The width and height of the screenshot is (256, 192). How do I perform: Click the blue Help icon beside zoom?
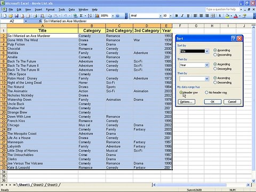[x=117, y=16]
